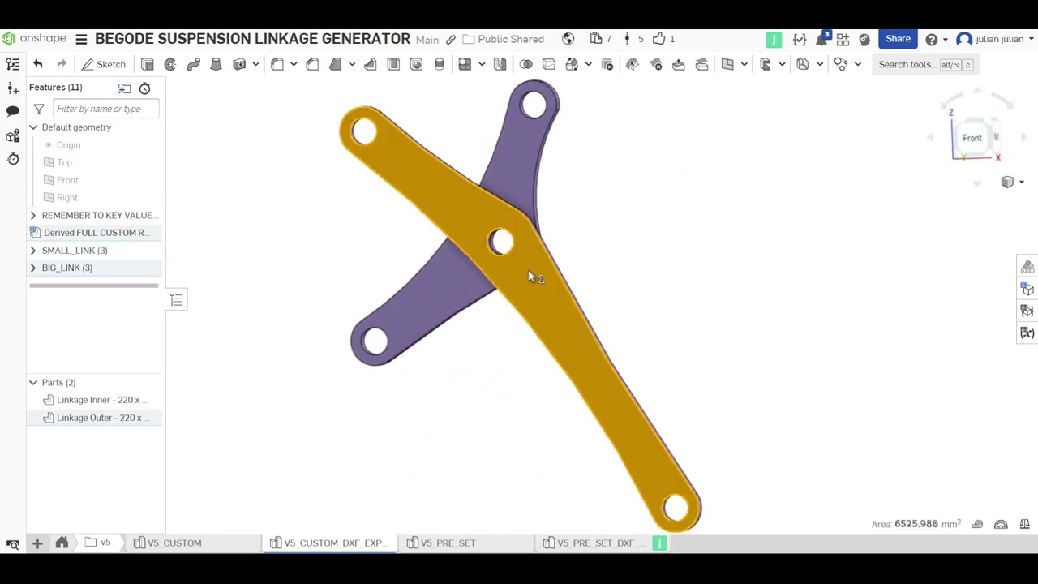This screenshot has height=584, width=1038.
Task: Click the Undo arrow
Action: [38, 64]
